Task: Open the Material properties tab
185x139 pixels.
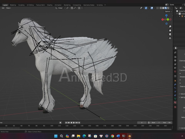Action: [x=175, y=102]
